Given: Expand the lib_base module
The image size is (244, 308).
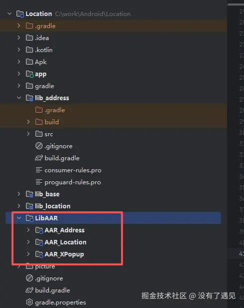Looking at the screenshot, I should [x=19, y=194].
